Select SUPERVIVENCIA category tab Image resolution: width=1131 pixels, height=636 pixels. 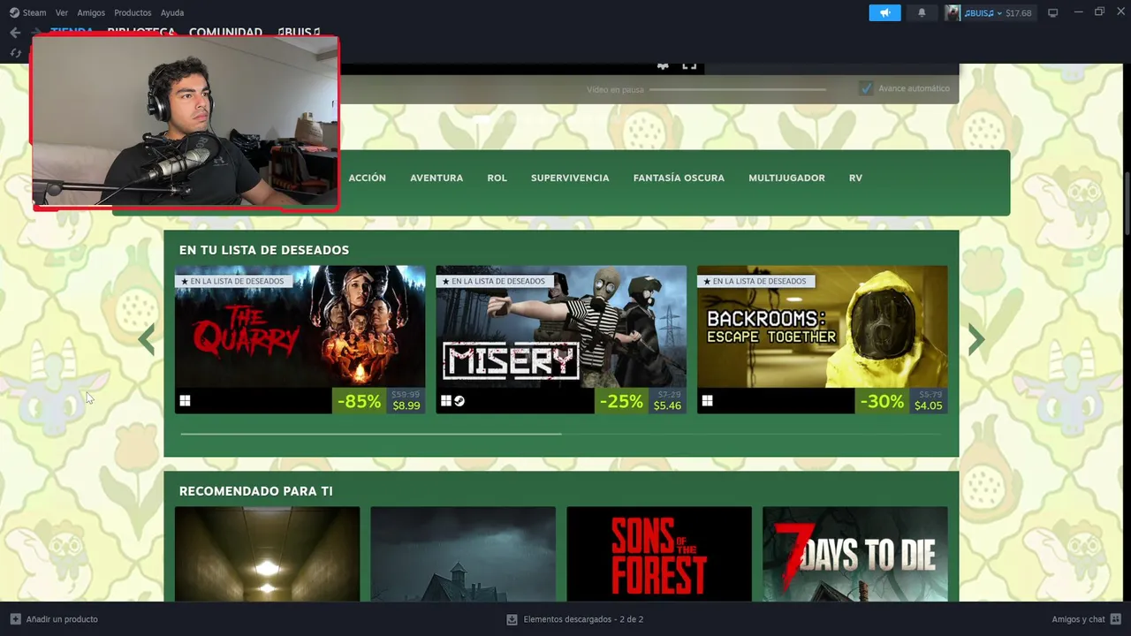[x=570, y=178]
